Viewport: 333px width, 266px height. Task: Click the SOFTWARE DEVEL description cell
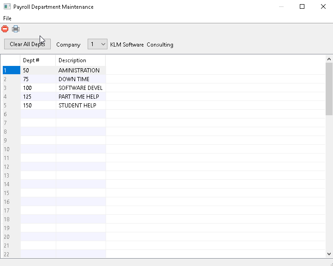pos(81,88)
